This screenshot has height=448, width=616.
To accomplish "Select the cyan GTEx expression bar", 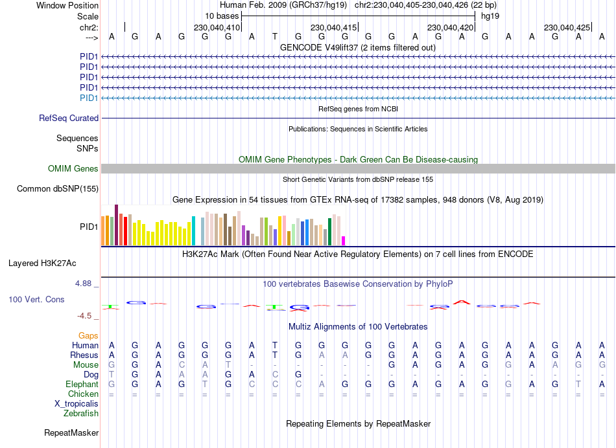I will (193, 231).
